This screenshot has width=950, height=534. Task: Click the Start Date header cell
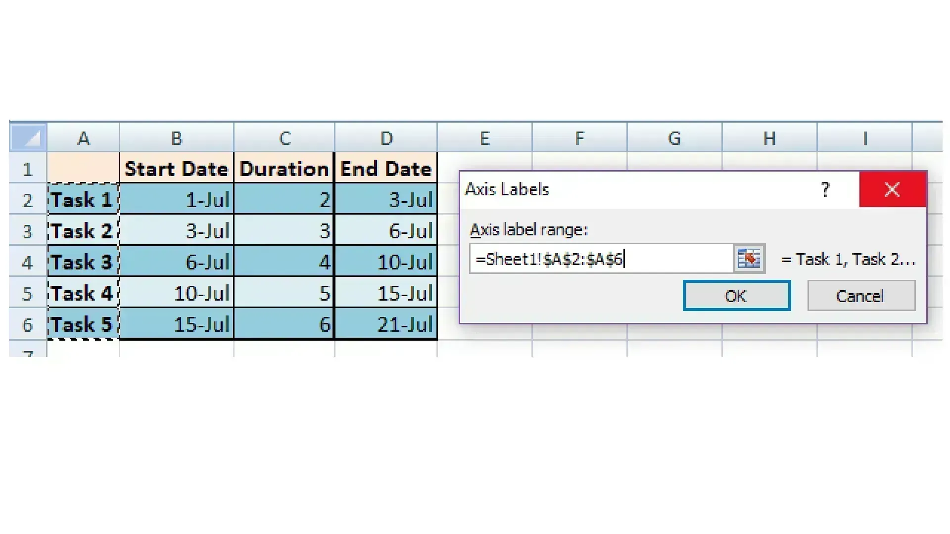(176, 169)
